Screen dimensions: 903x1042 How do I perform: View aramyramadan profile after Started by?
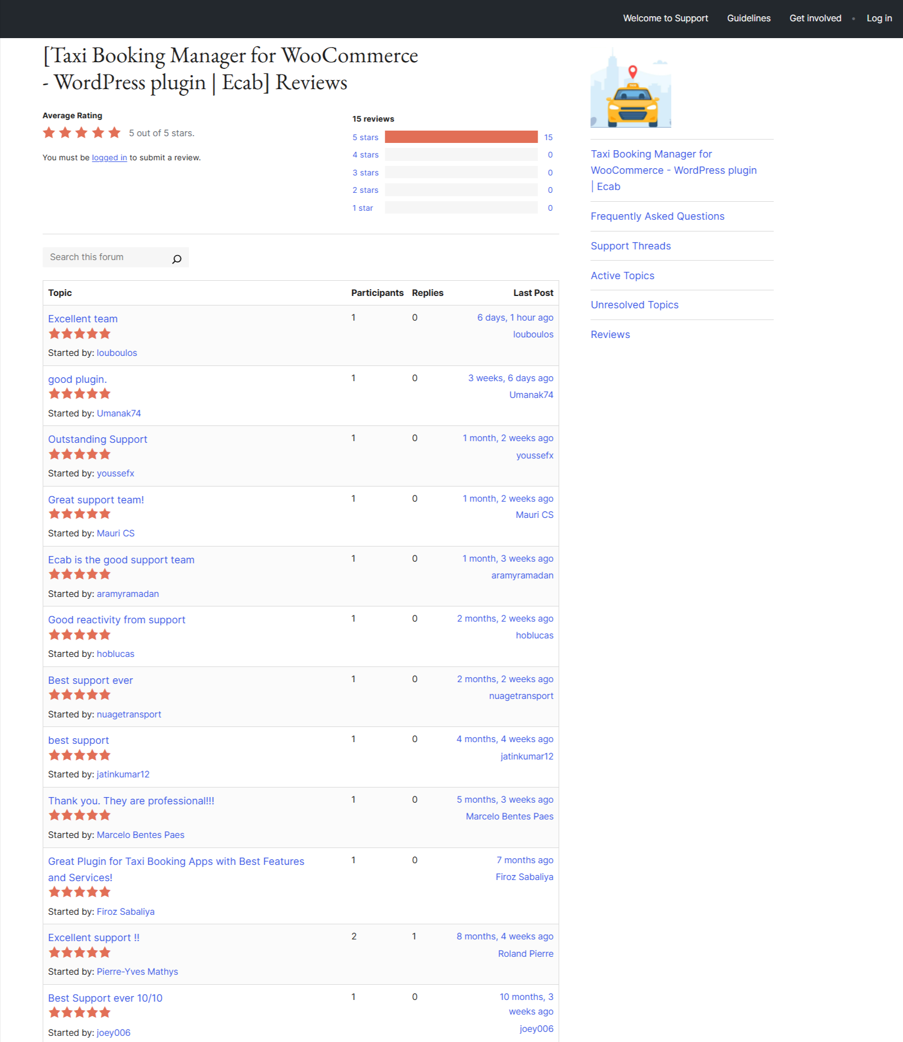pos(128,594)
